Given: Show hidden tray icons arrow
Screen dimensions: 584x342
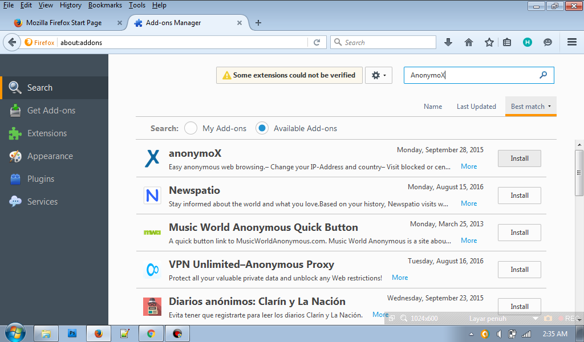Looking at the screenshot, I should [x=471, y=334].
